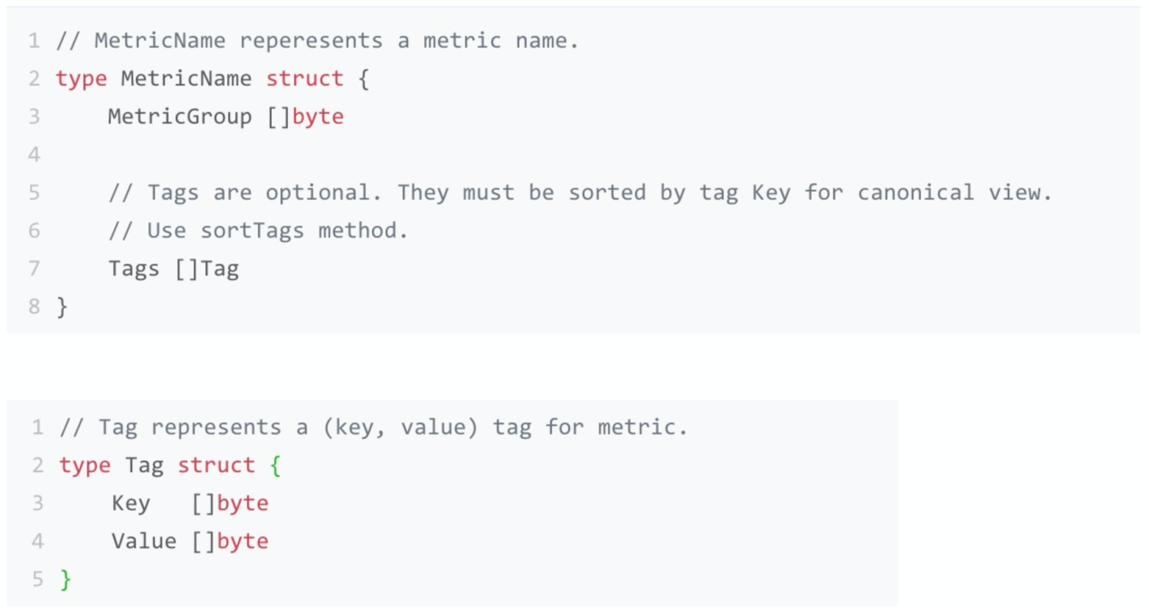
Task: Click the "struct" keyword in MetricName declaration
Action: 304,79
